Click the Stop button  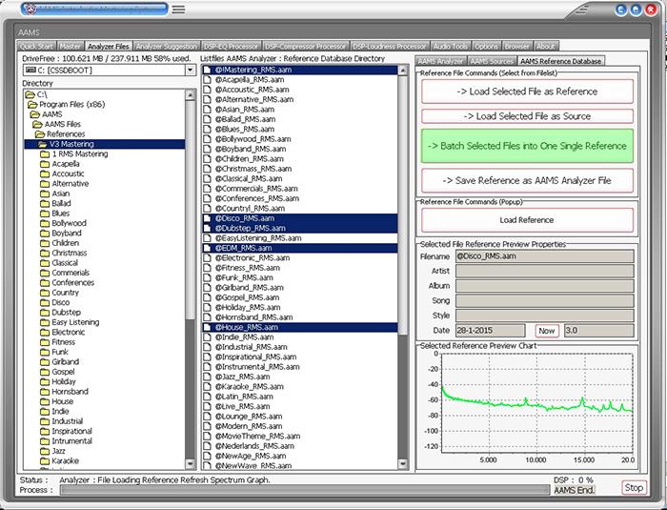point(634,487)
